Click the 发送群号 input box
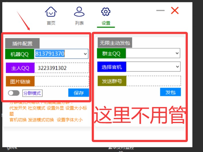Image resolution: width=203 pixels, height=152 pixels. (x=153, y=81)
